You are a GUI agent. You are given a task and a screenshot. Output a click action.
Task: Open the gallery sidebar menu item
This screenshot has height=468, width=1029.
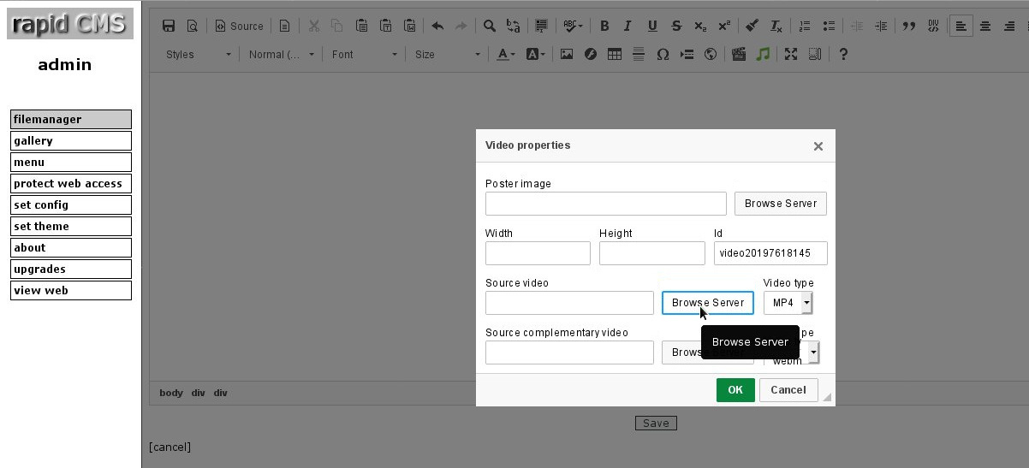click(x=71, y=141)
